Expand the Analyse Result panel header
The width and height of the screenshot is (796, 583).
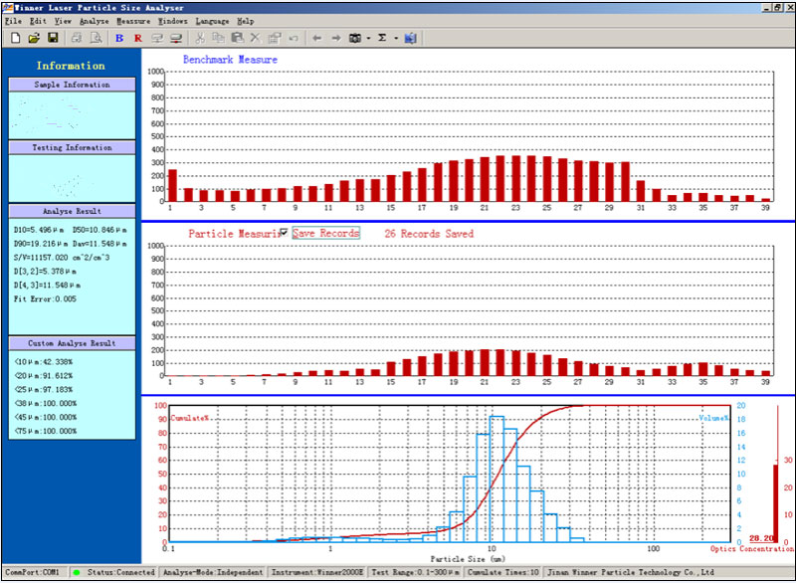(x=71, y=211)
